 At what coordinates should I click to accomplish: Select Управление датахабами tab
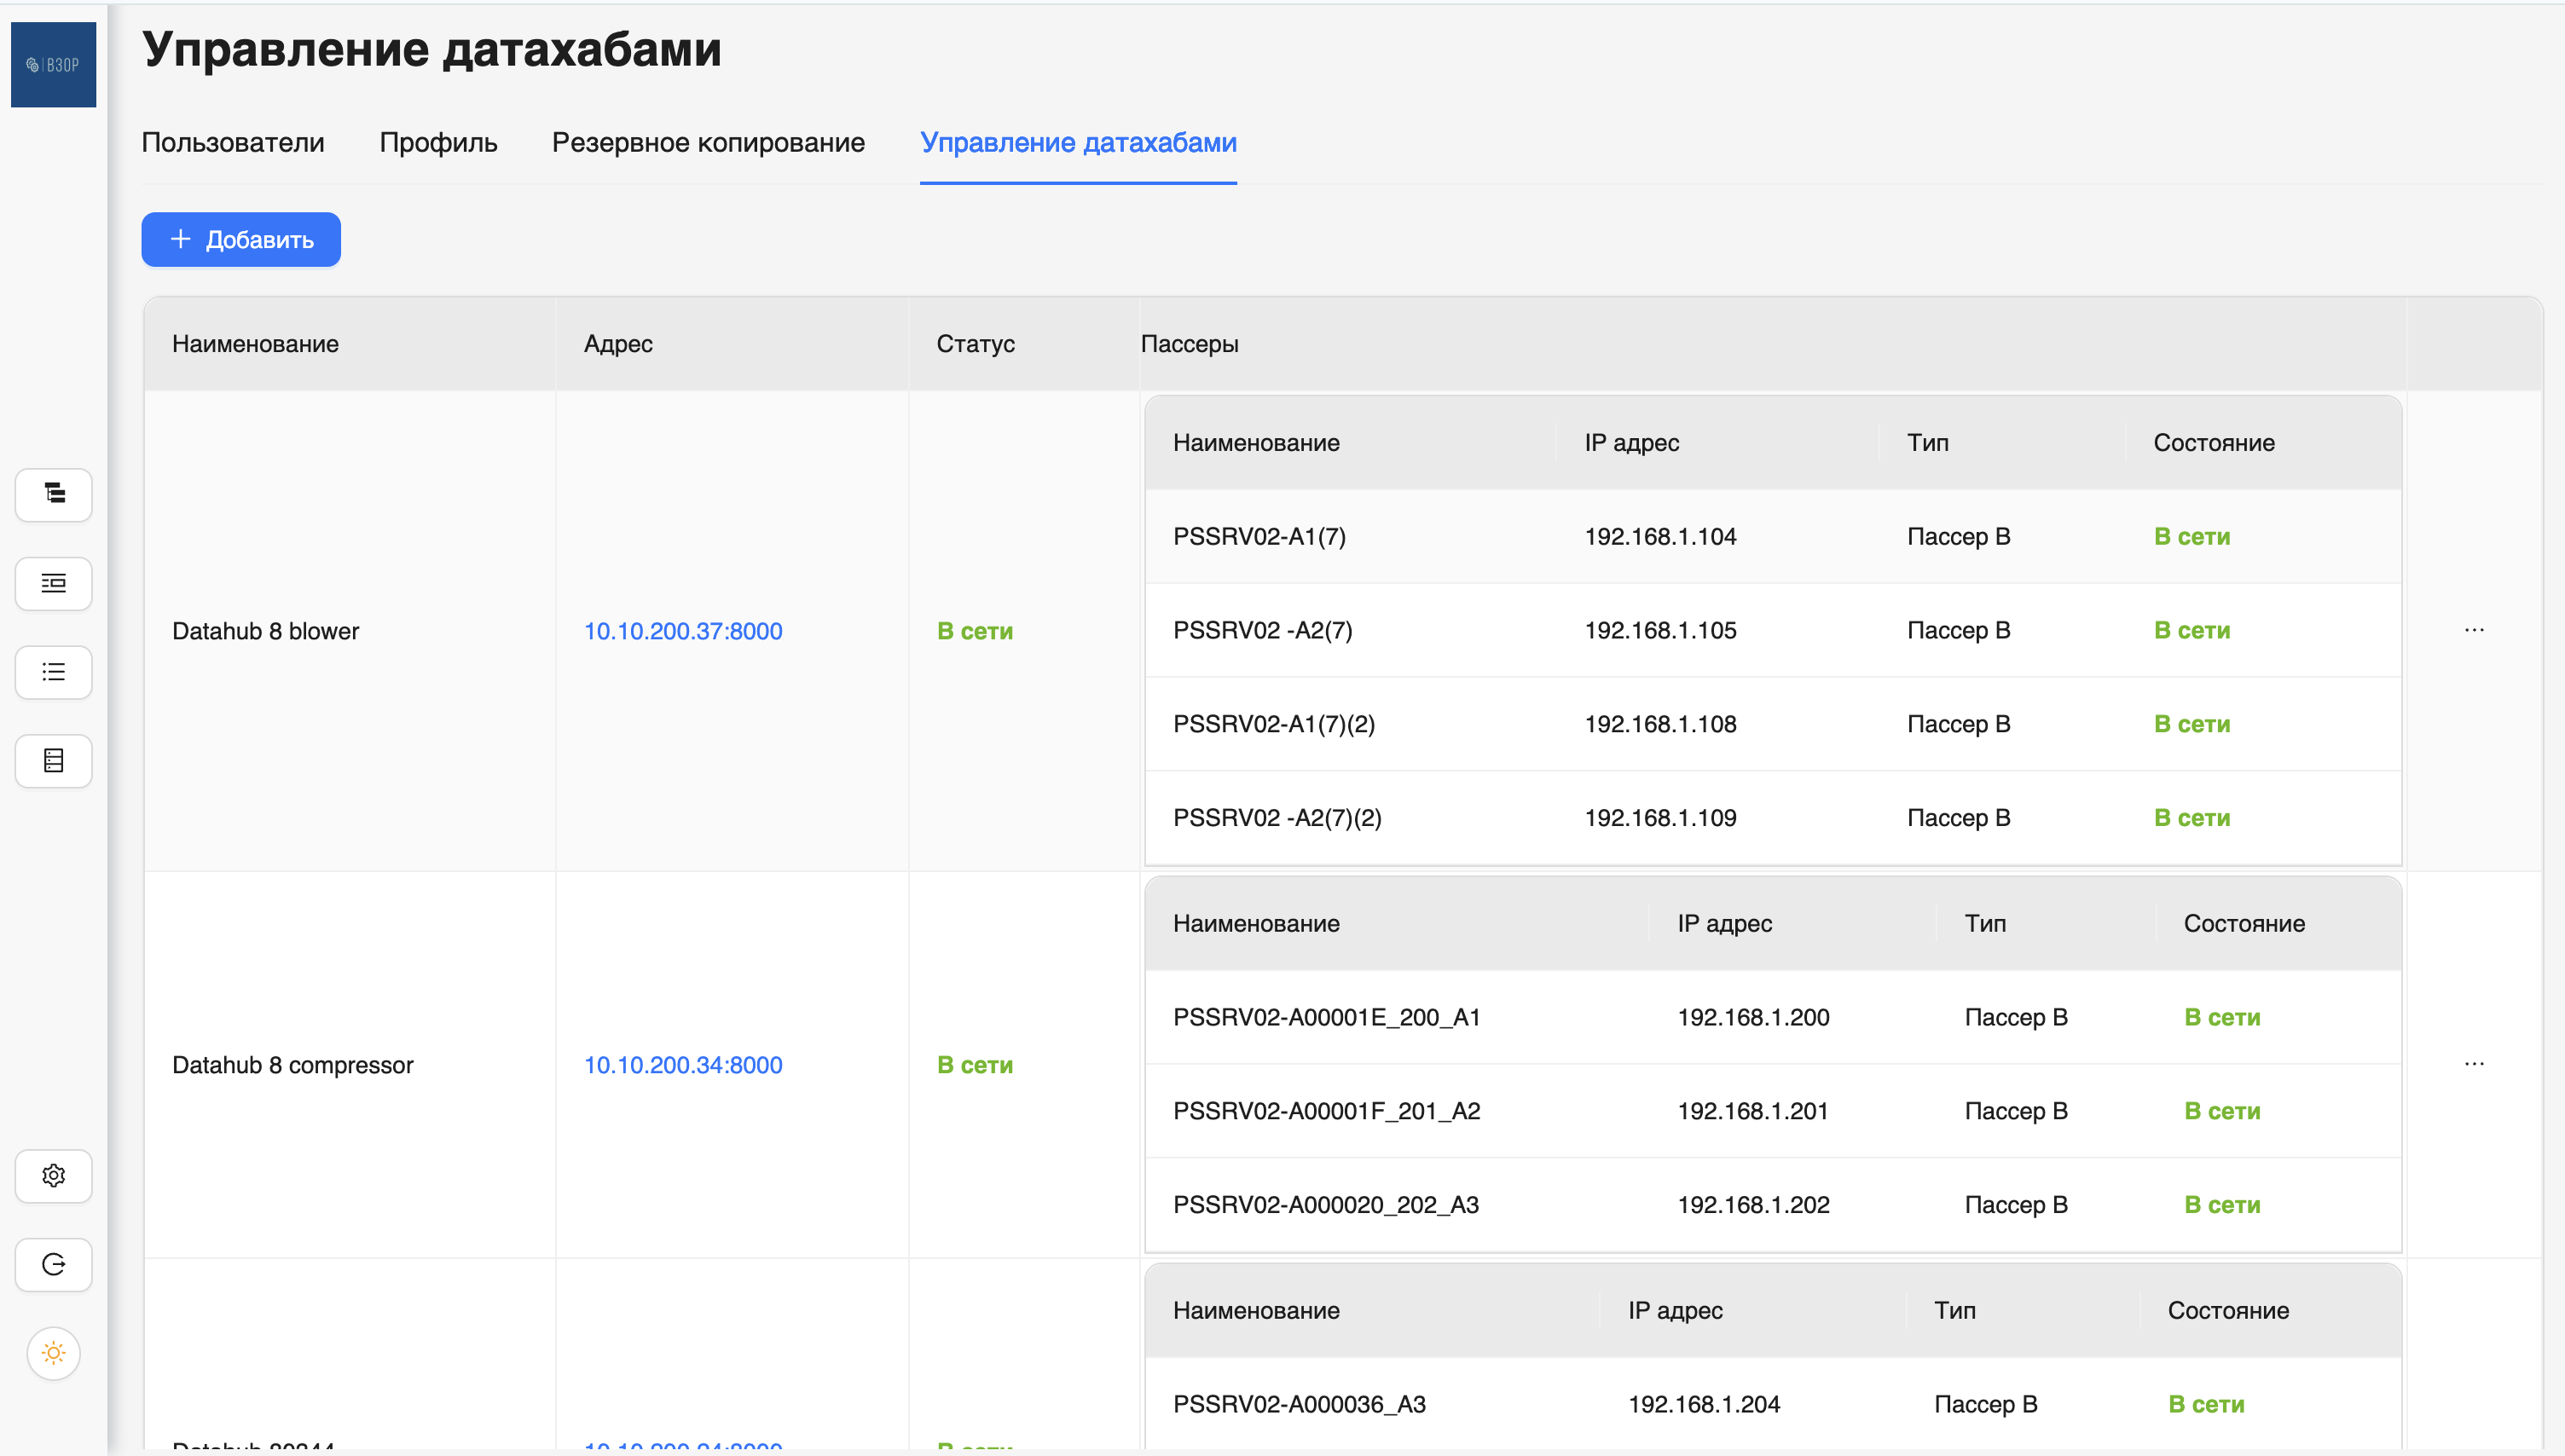[1078, 143]
